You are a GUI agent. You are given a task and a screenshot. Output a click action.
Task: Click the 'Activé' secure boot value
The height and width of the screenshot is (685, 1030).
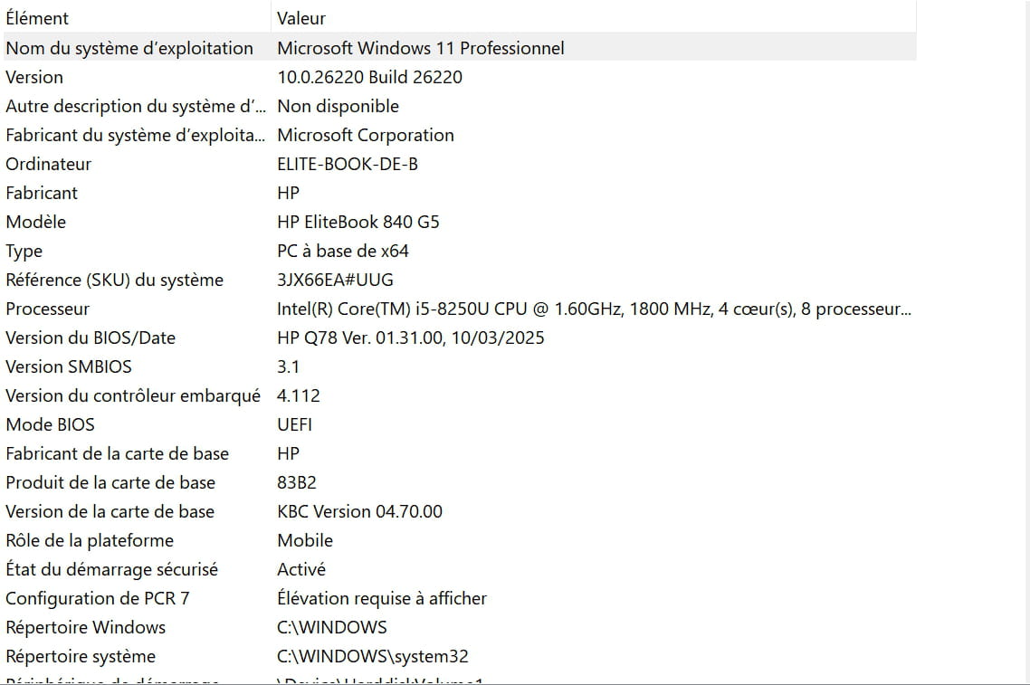(300, 569)
